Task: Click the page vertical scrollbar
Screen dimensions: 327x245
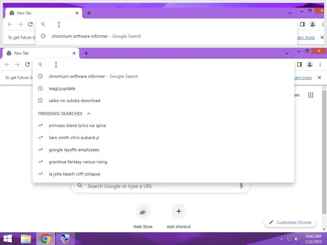Action: click(x=324, y=152)
